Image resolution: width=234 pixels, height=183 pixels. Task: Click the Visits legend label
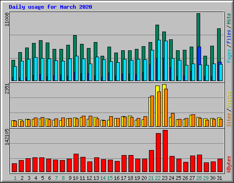click(x=229, y=99)
